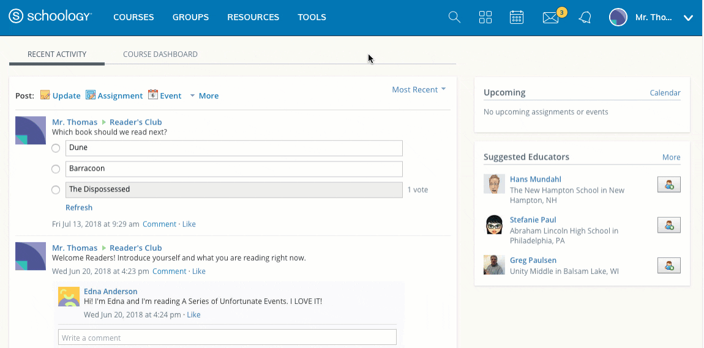Add Hans Mundahl as connection
This screenshot has width=704, height=348.
pos(669,184)
